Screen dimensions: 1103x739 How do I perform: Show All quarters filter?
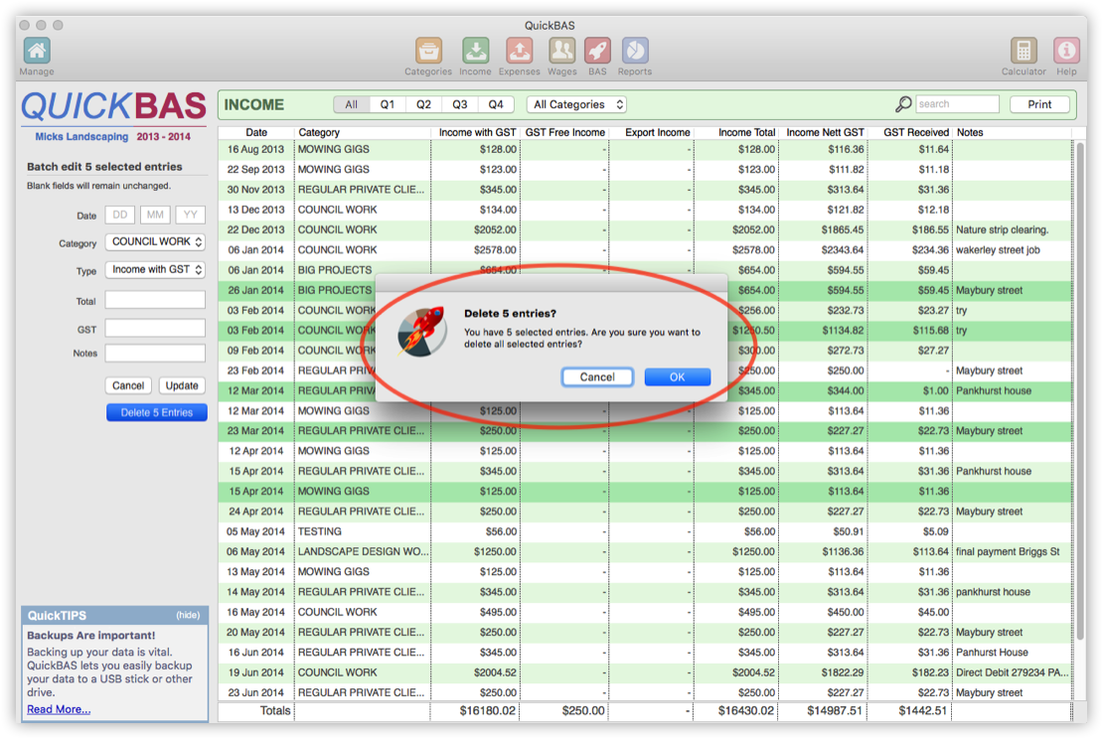[352, 104]
